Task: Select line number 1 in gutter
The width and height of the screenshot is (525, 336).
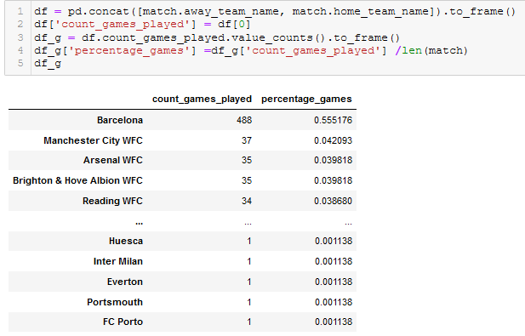Action: [x=20, y=11]
